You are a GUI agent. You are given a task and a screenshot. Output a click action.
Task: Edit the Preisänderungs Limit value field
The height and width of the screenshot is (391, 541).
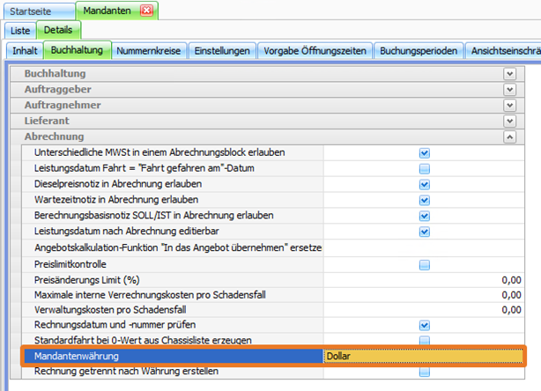click(421, 279)
